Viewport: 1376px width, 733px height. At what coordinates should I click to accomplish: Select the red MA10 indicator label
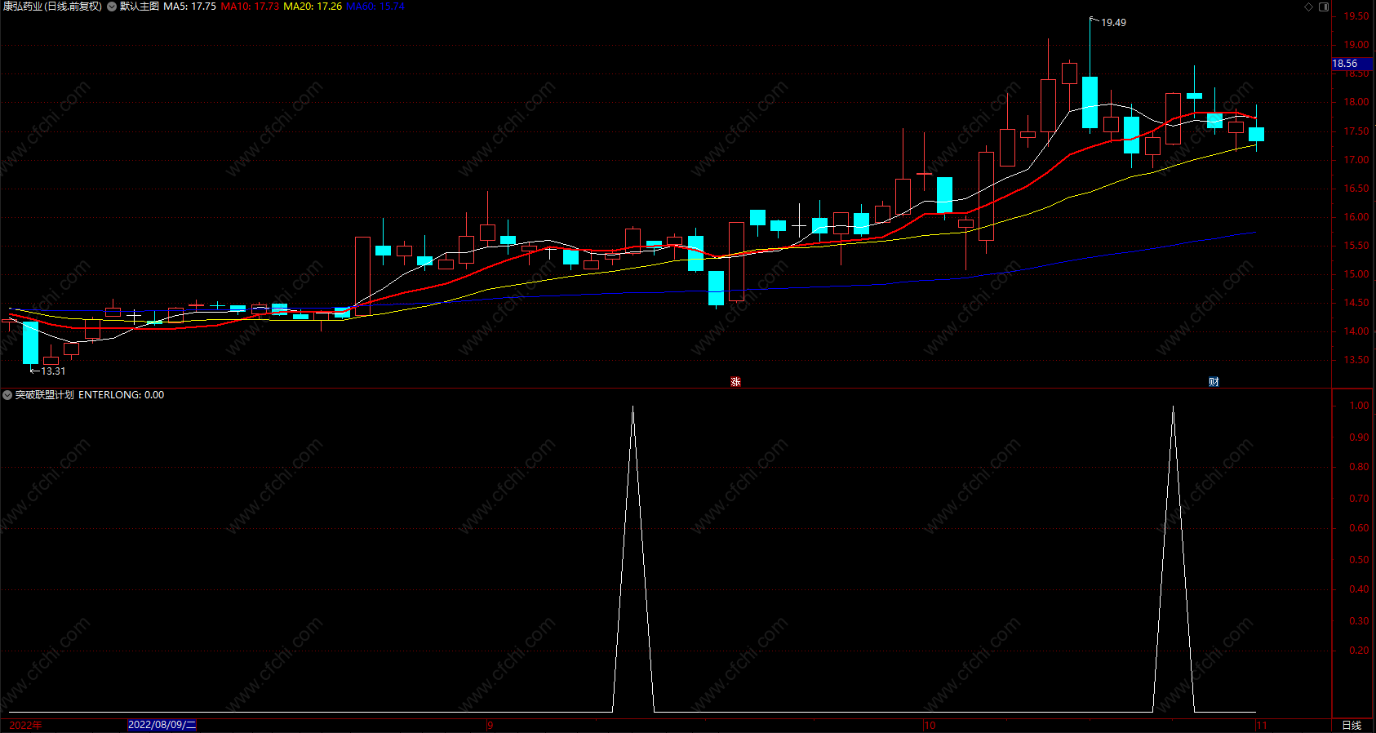click(x=250, y=7)
